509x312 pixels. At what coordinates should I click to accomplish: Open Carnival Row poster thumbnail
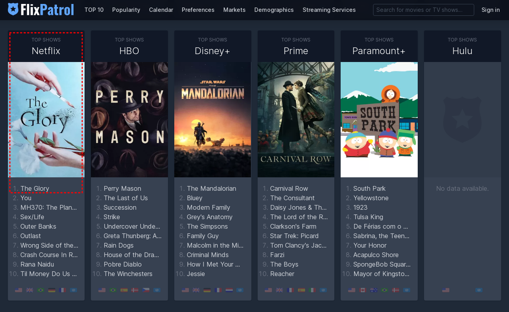point(296,120)
